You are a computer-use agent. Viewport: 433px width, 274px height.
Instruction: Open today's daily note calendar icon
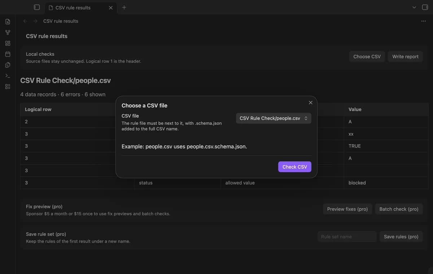(8, 54)
